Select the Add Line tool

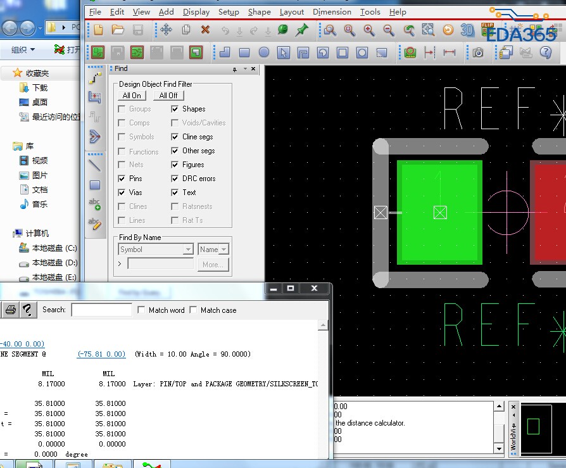(95, 166)
